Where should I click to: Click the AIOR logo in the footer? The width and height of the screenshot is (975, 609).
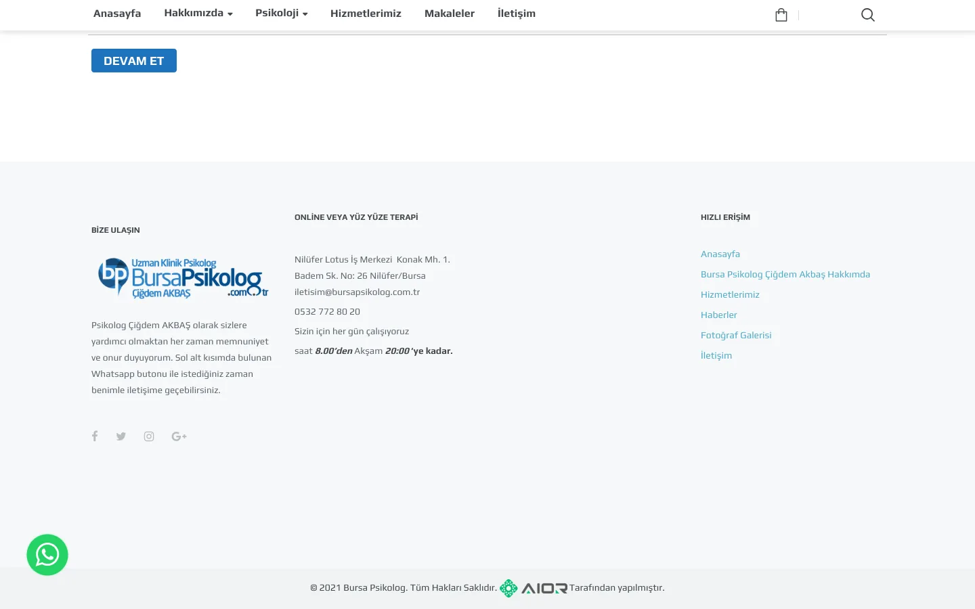point(534,588)
